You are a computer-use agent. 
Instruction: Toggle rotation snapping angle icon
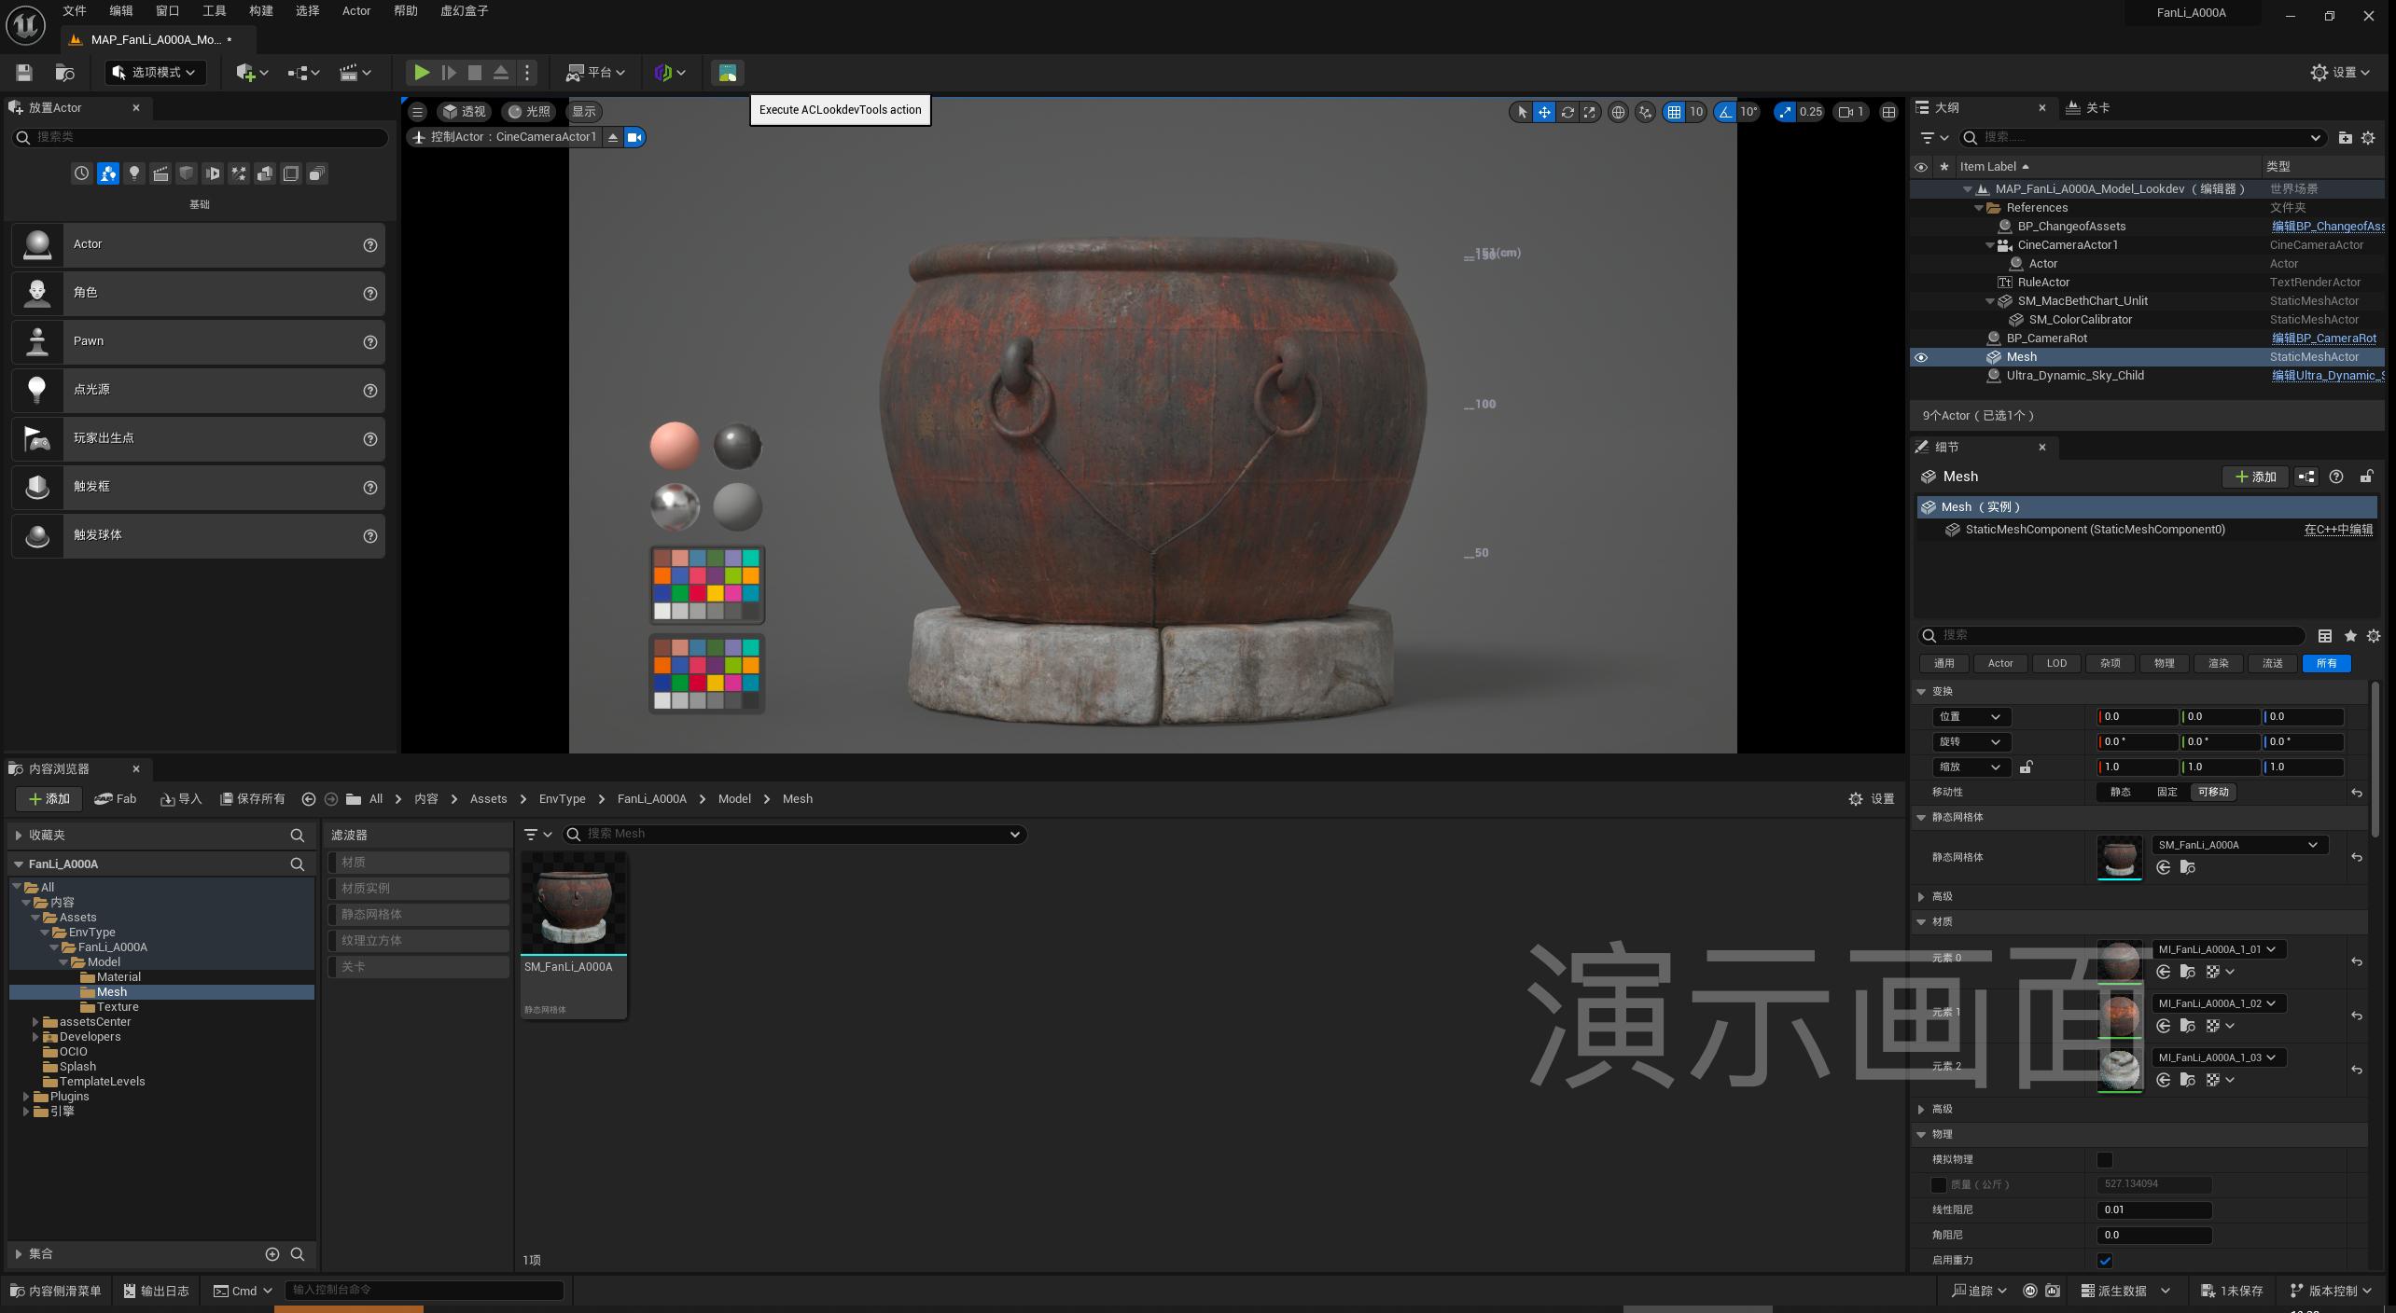click(x=1725, y=112)
